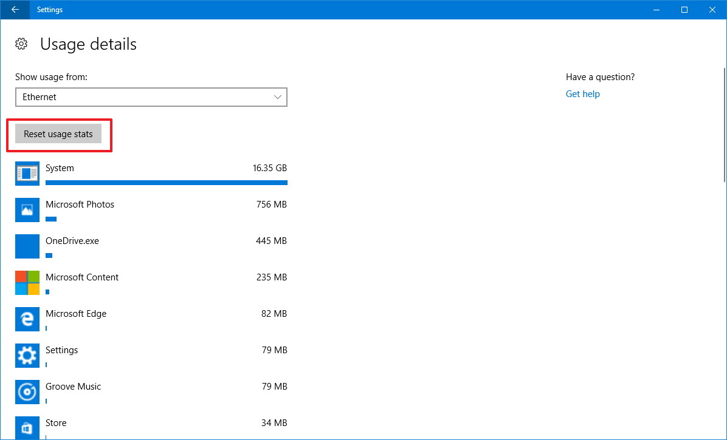Screen dimensions: 727x440
Task: Click the Microsoft Photos label
Action: (80, 205)
